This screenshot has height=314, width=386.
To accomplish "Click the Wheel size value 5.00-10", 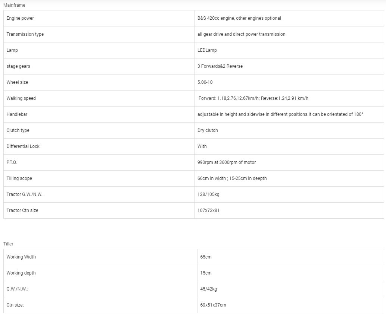I will (x=205, y=82).
